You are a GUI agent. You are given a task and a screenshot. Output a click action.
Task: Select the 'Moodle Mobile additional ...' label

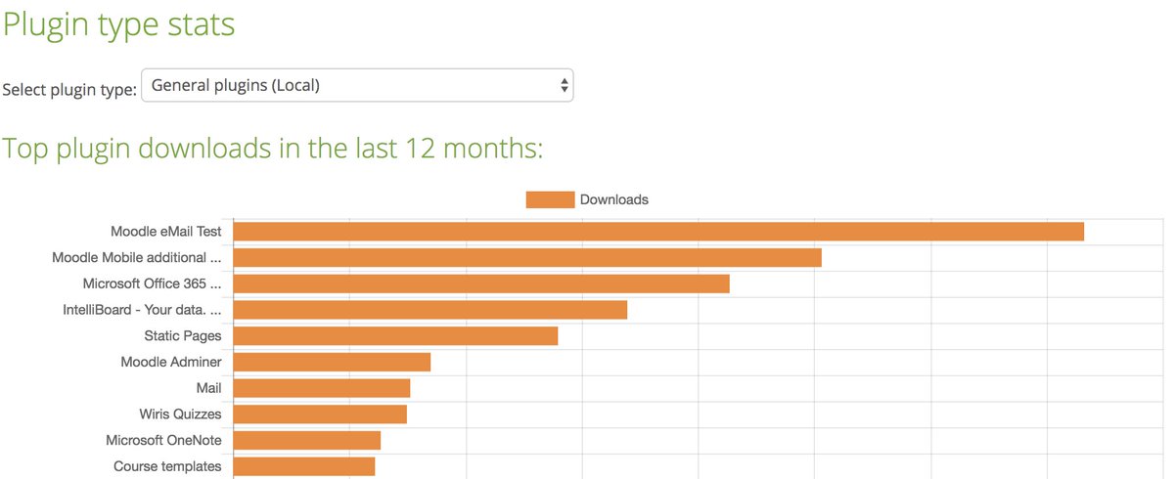coord(137,258)
